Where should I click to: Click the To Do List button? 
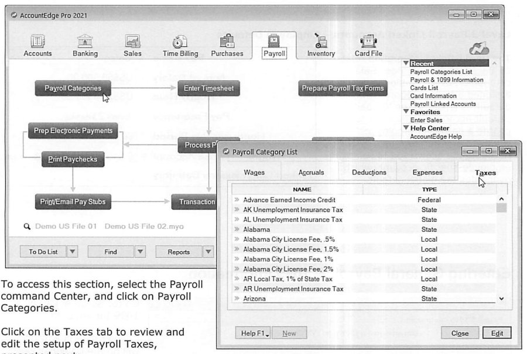(43, 252)
